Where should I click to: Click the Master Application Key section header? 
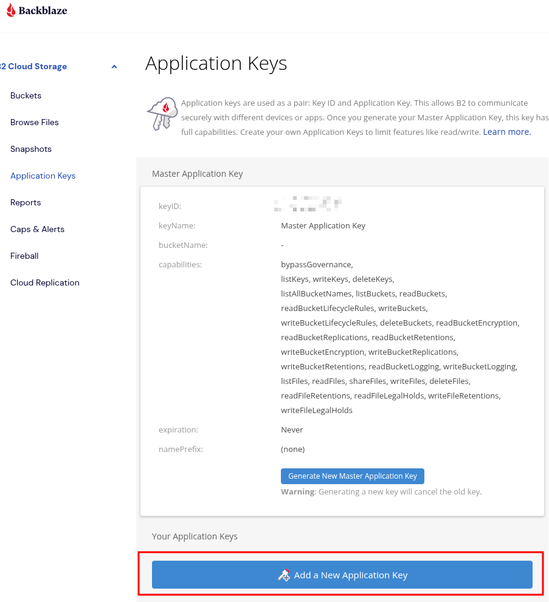coord(198,174)
